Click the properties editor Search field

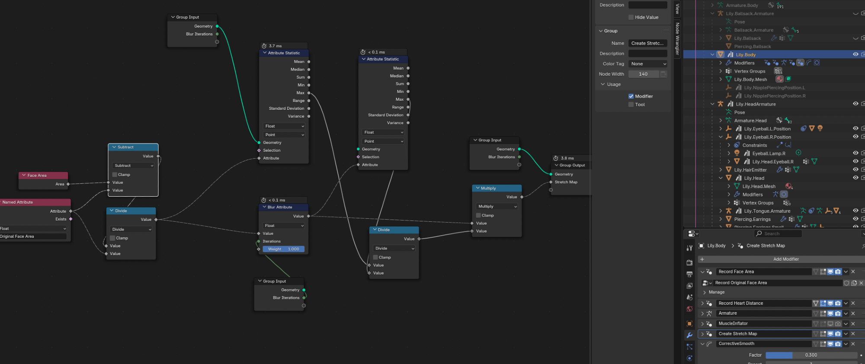coord(778,233)
